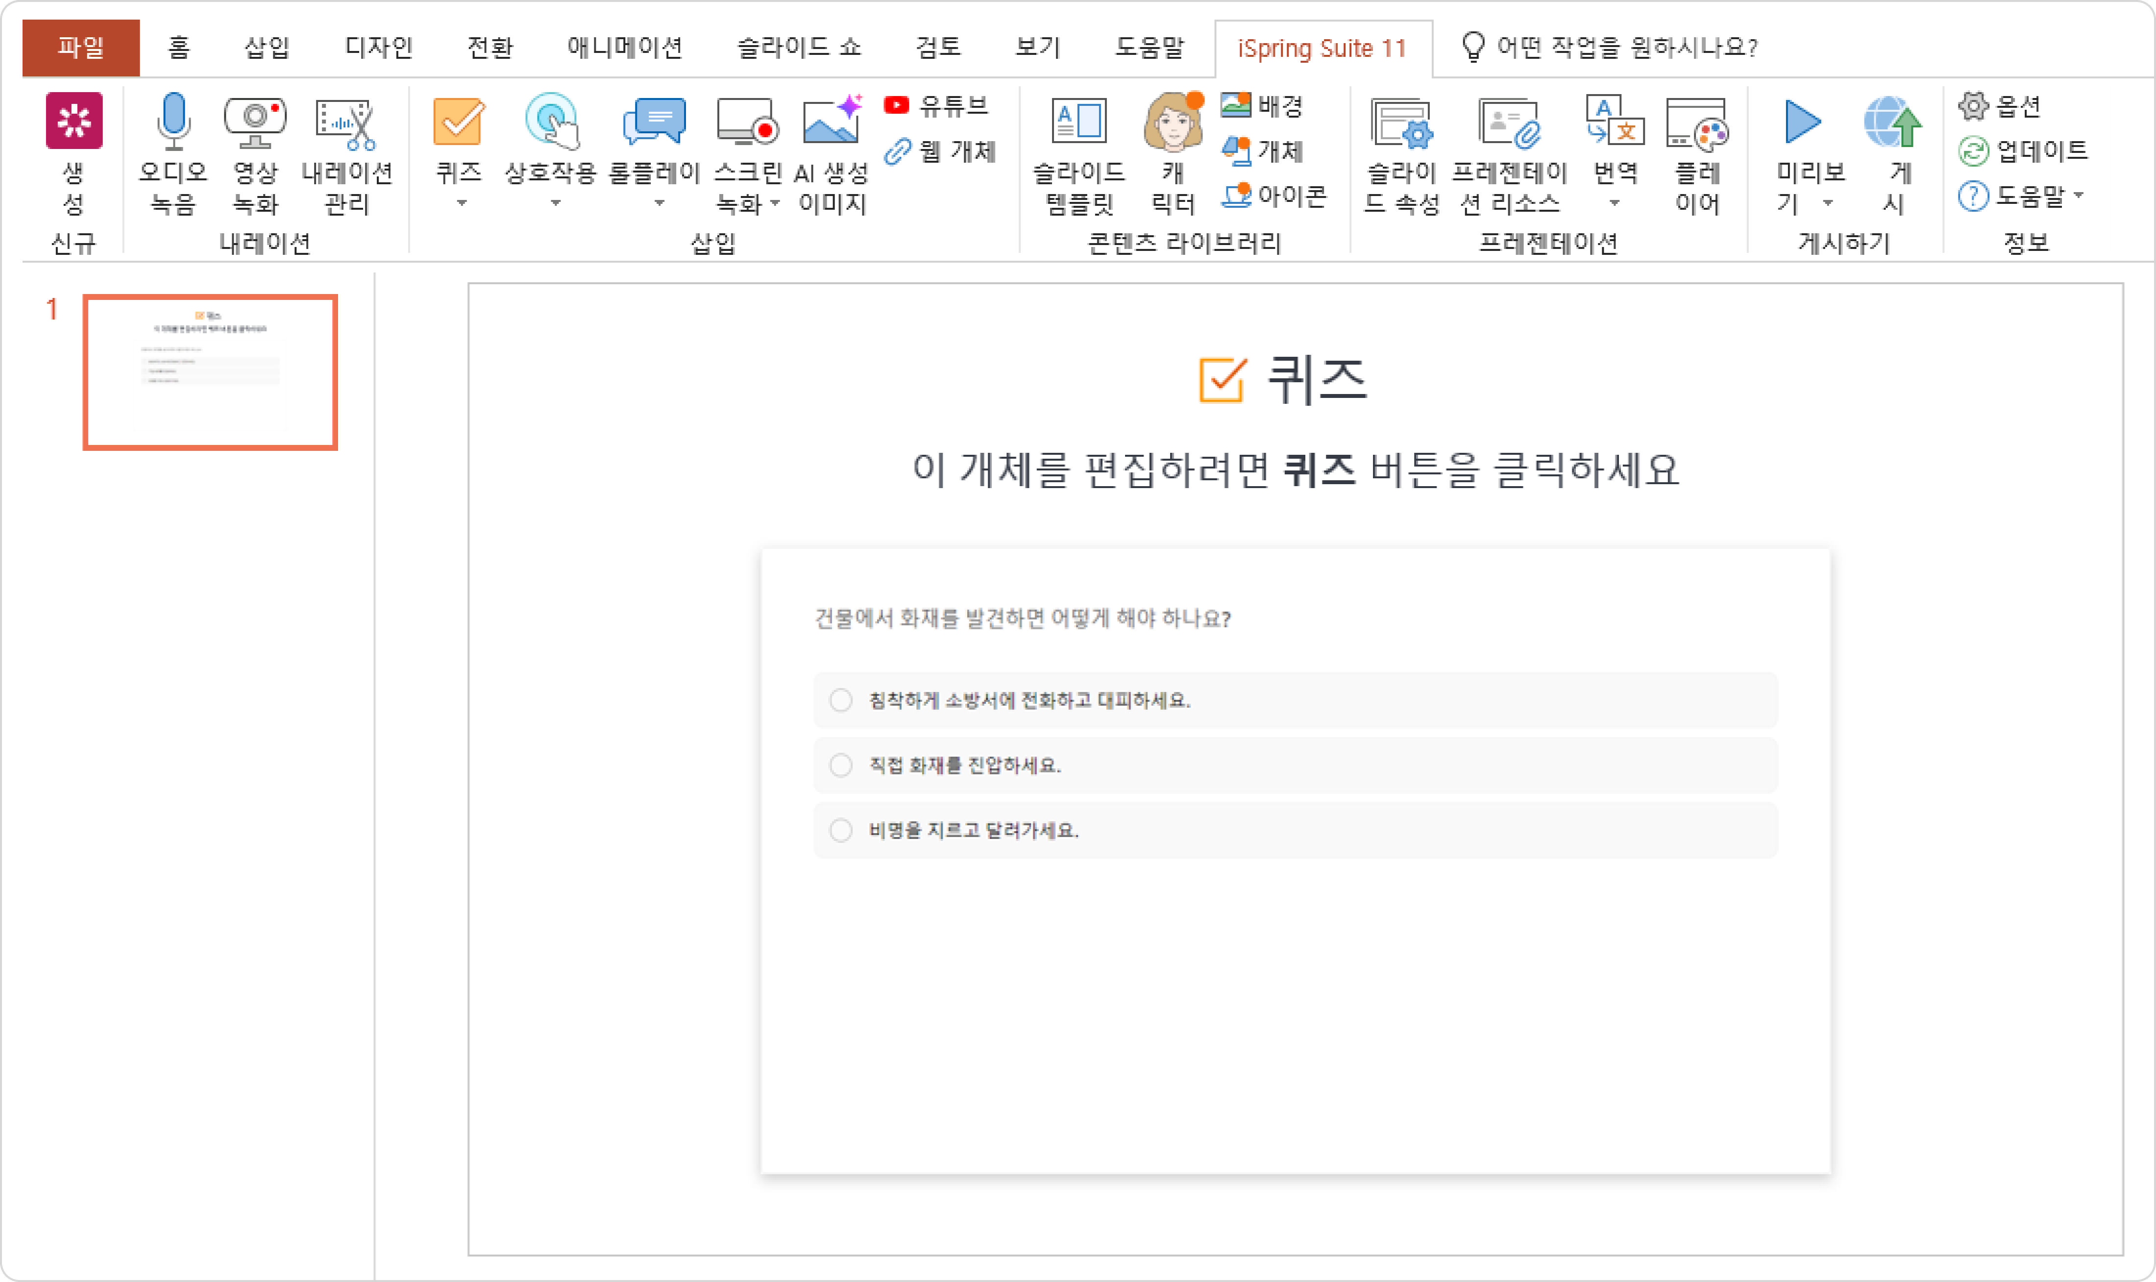Select slide 1 thumbnail
The image size is (2156, 1282).
[210, 372]
